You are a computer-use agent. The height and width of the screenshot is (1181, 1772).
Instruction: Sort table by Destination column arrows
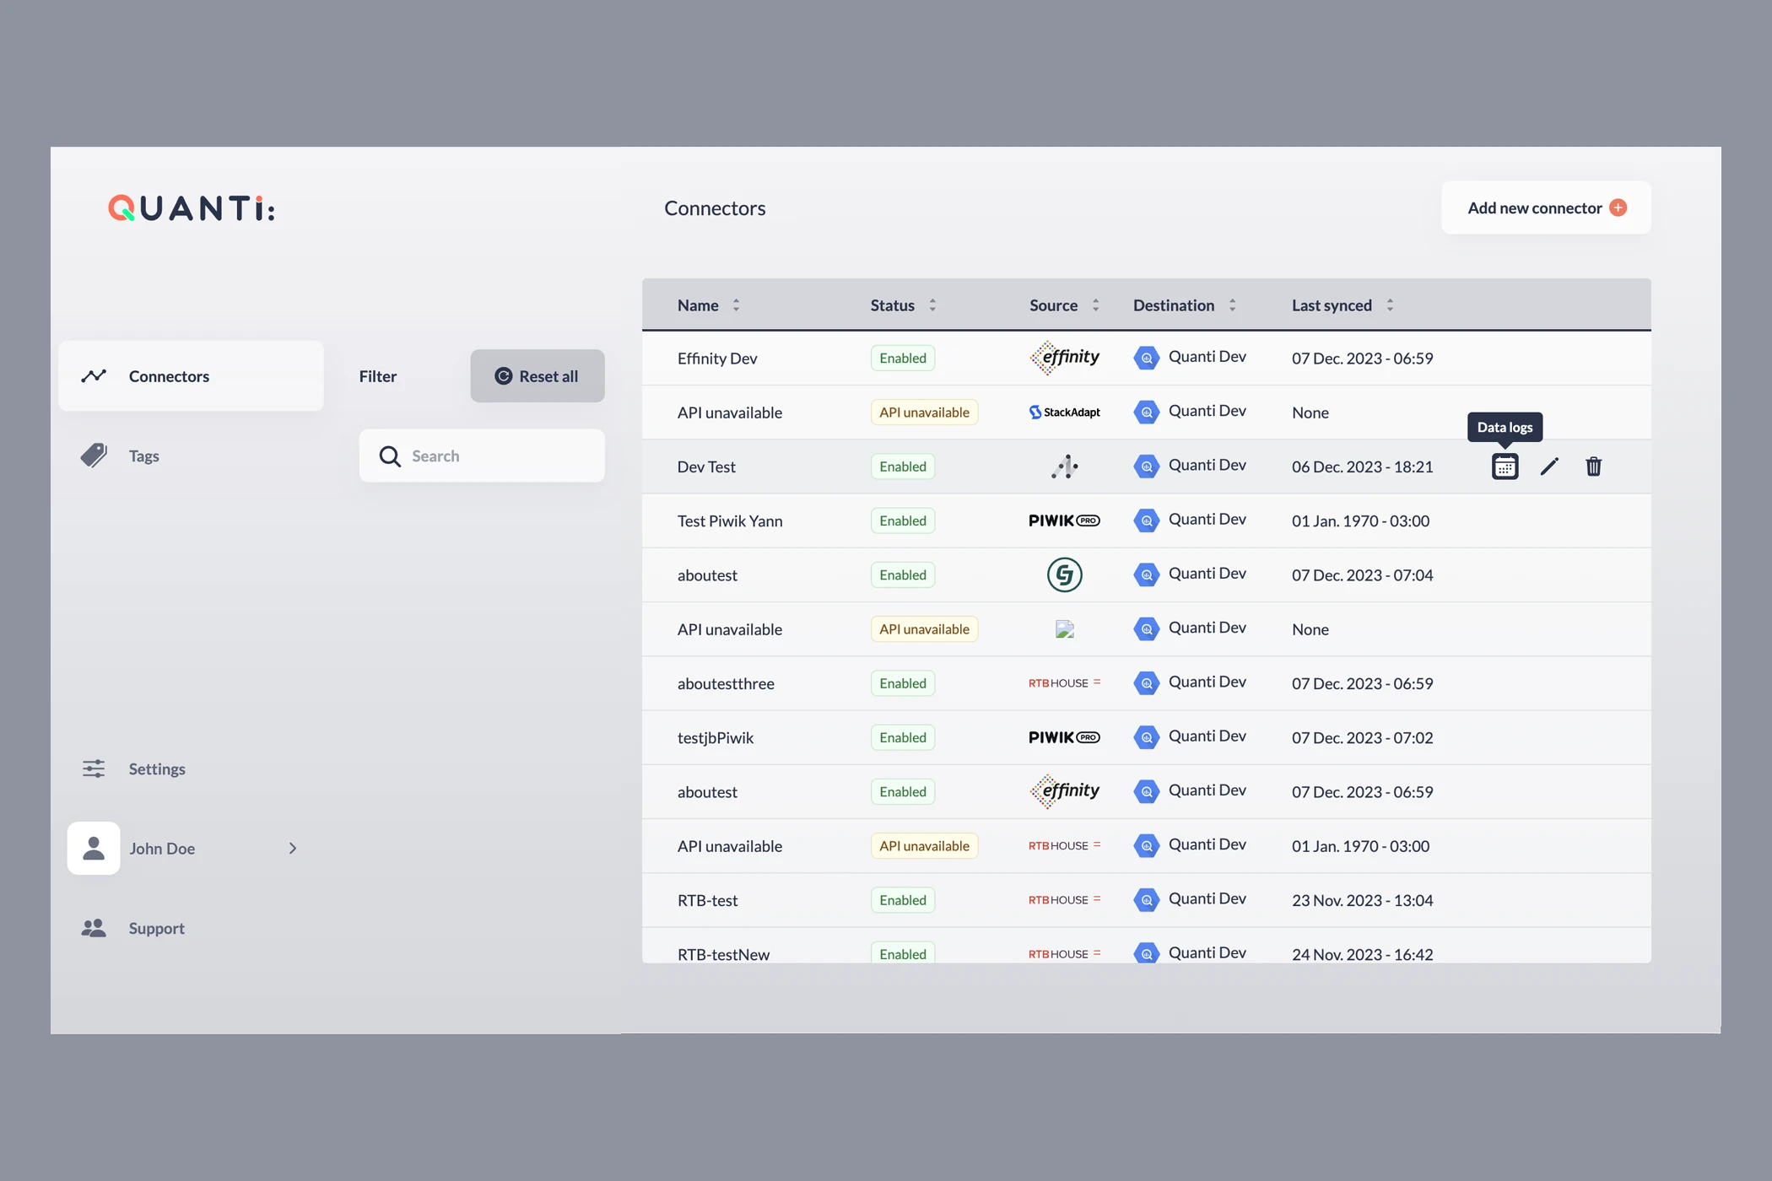click(x=1232, y=305)
